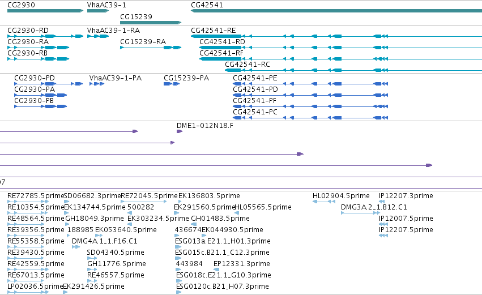The image size is (482, 295).
Task: Select the VhaAC39-1 gene bar
Action: [98, 11]
